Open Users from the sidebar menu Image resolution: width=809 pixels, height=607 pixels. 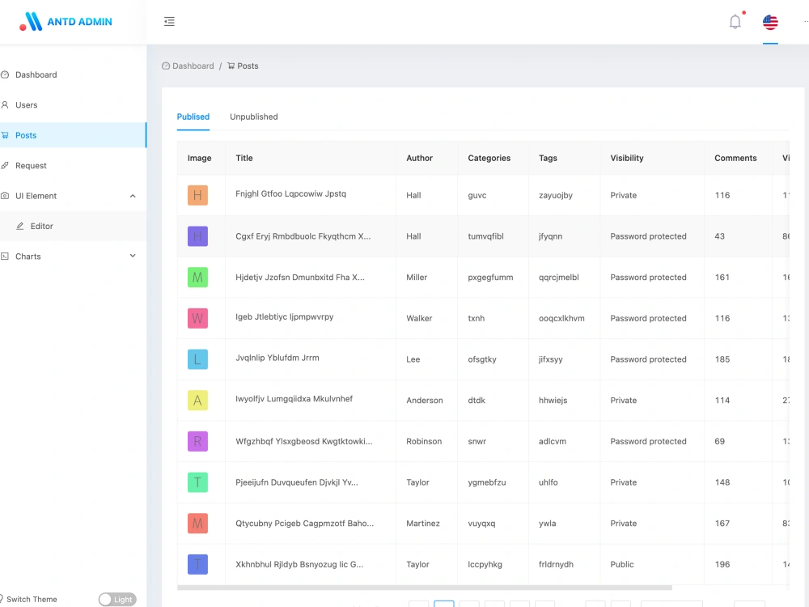[73, 104]
